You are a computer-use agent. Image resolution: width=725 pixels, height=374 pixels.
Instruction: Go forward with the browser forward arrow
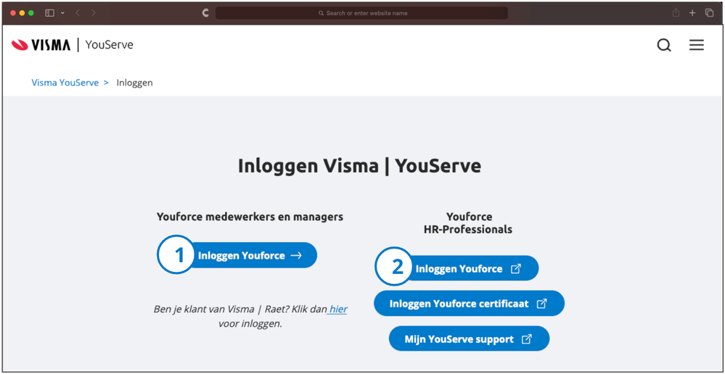click(x=94, y=13)
